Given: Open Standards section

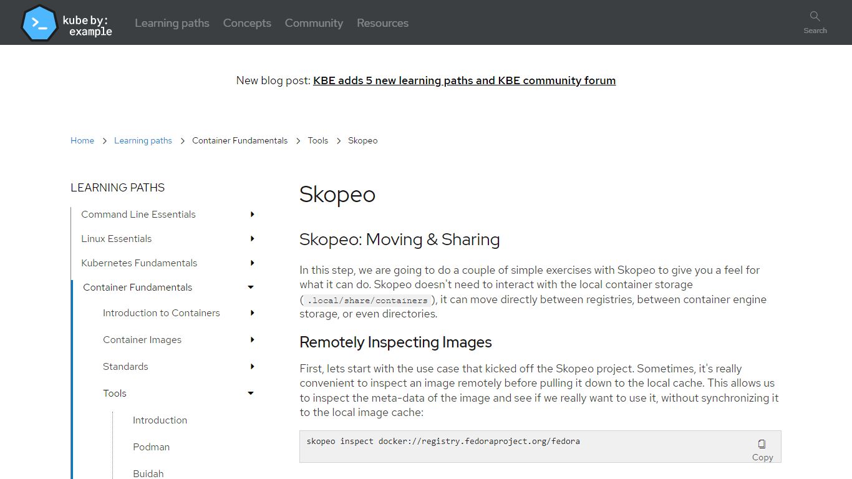Looking at the screenshot, I should (x=125, y=367).
